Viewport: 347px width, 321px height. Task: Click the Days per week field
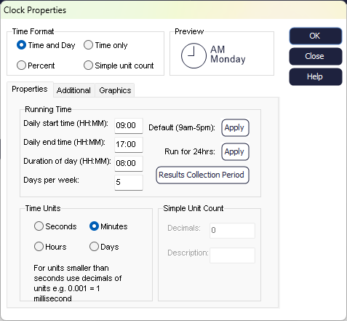pyautogui.click(x=129, y=183)
